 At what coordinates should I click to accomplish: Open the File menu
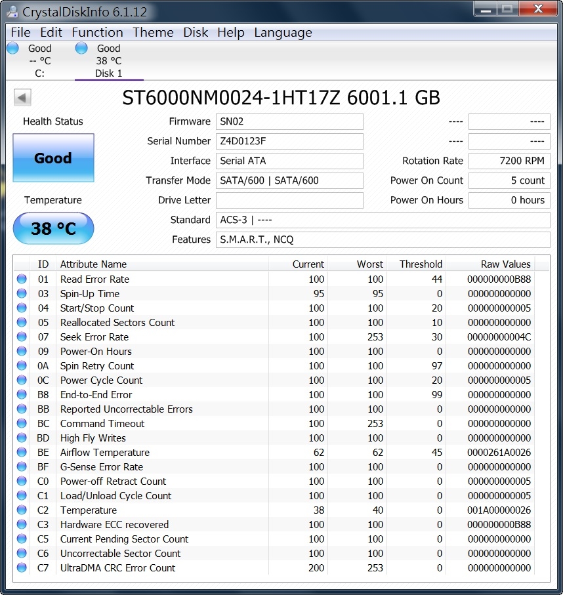click(x=20, y=32)
